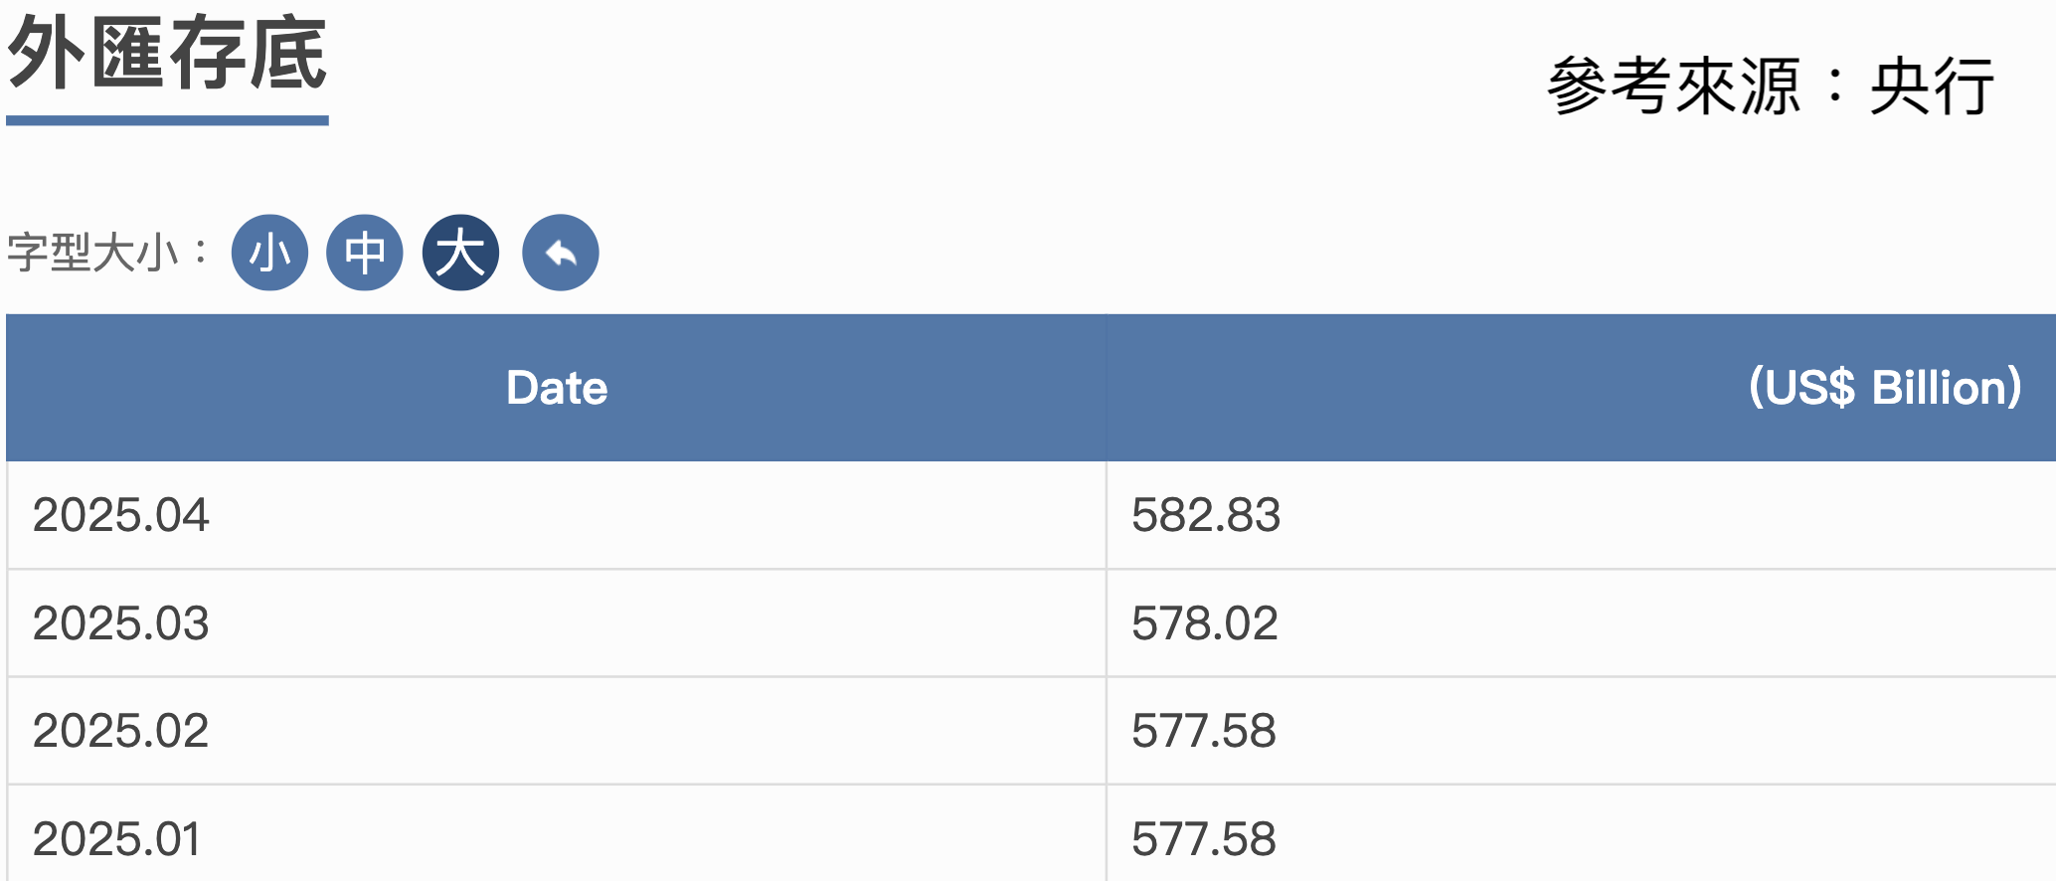The width and height of the screenshot is (2056, 881).
Task: Set font size to large (大)
Action: (460, 253)
